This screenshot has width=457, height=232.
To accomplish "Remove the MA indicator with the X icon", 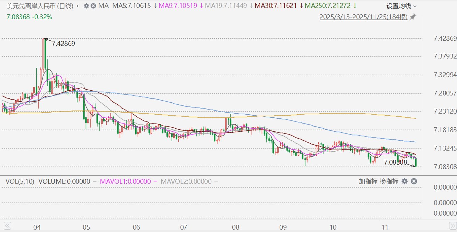I will click(93, 6).
